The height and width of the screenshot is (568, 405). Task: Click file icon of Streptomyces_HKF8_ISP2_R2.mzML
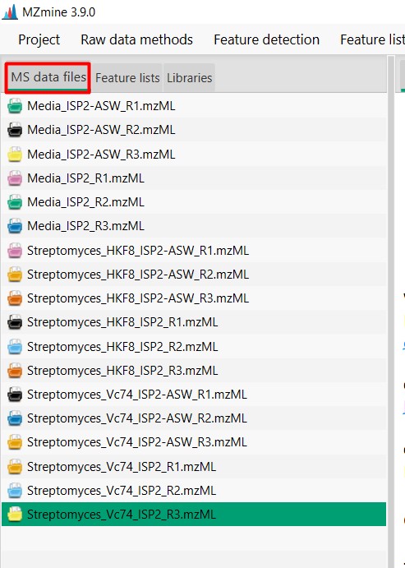(x=15, y=347)
